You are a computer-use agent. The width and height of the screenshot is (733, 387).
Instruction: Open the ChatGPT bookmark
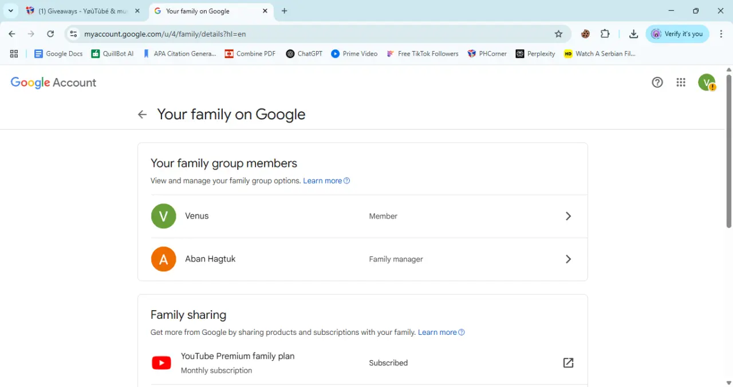tap(304, 53)
